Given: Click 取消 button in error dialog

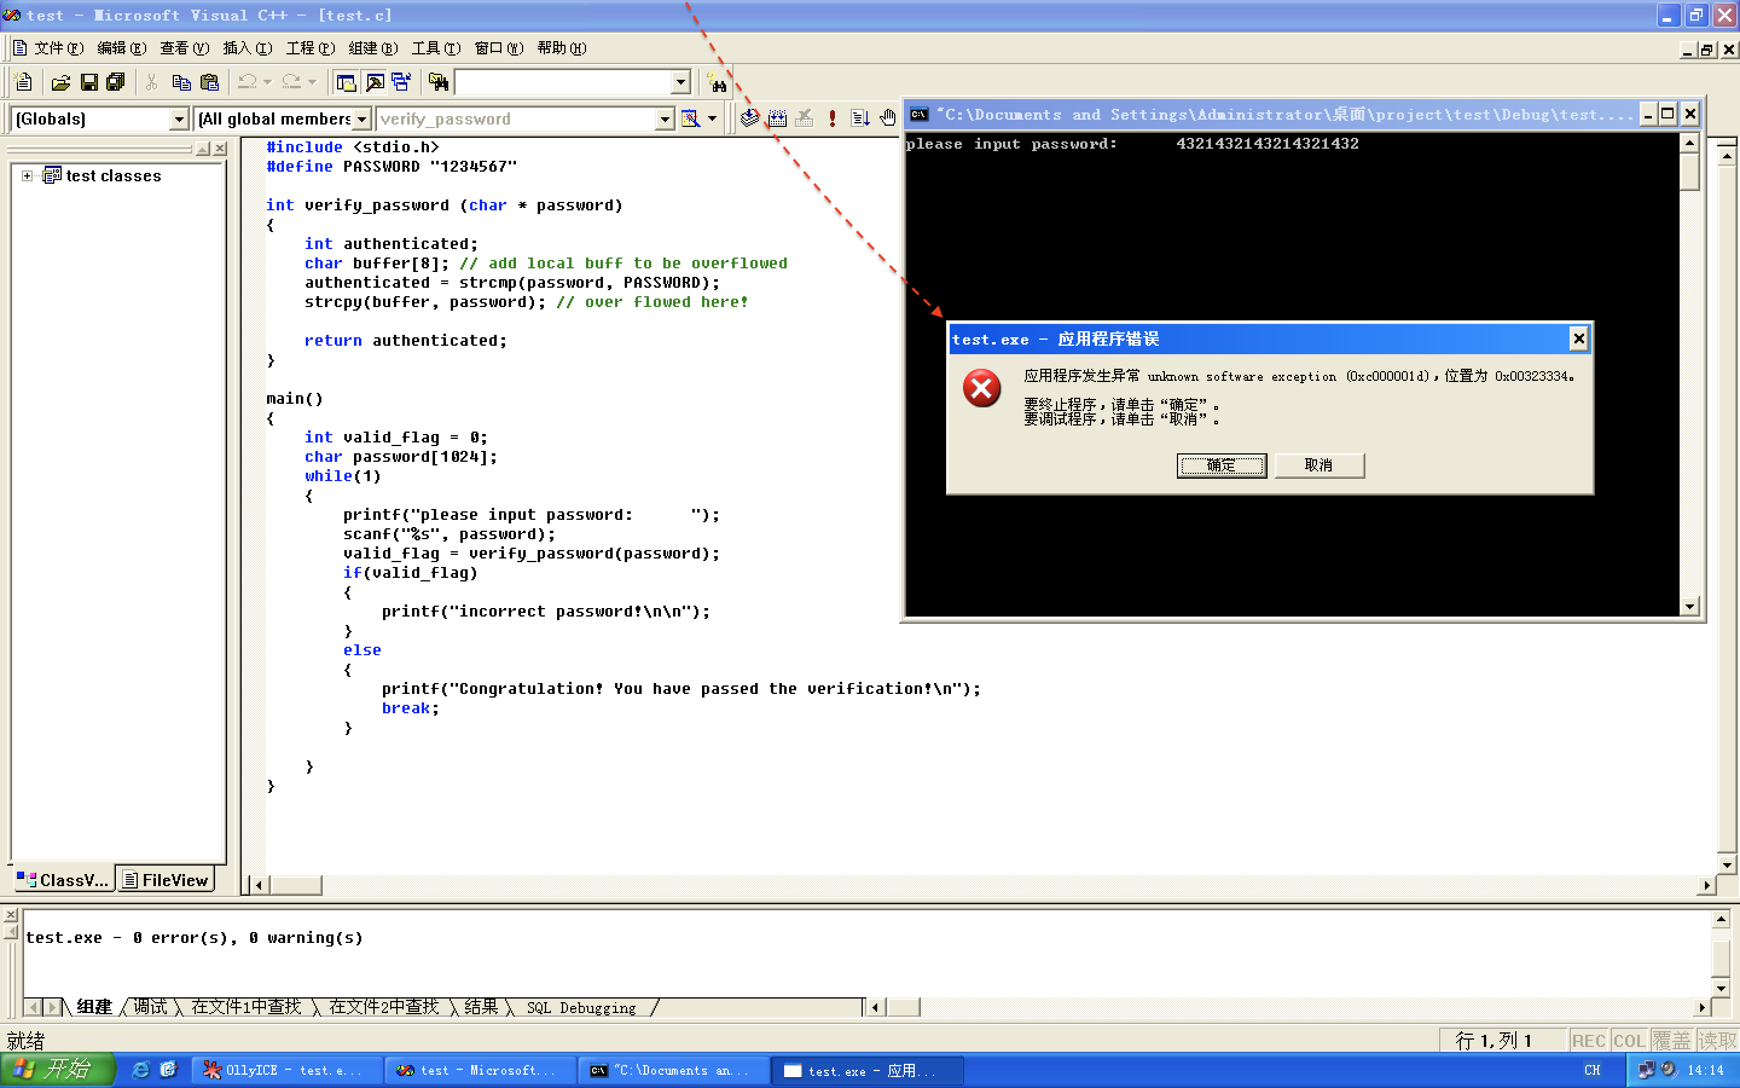Looking at the screenshot, I should [1319, 465].
